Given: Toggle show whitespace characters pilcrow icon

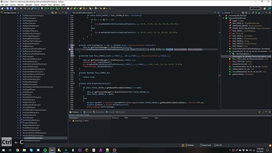Looking at the screenshot, I should pos(42,8).
